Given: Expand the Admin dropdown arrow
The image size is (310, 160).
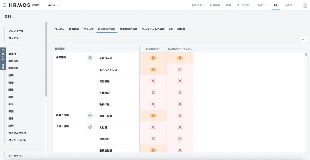Looking at the screenshot, I should click(x=60, y=5).
